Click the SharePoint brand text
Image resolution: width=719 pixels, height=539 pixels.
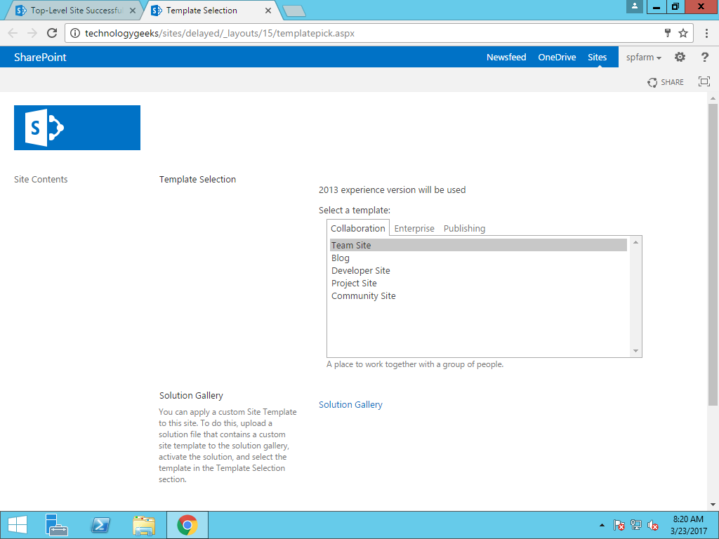pyautogui.click(x=40, y=58)
